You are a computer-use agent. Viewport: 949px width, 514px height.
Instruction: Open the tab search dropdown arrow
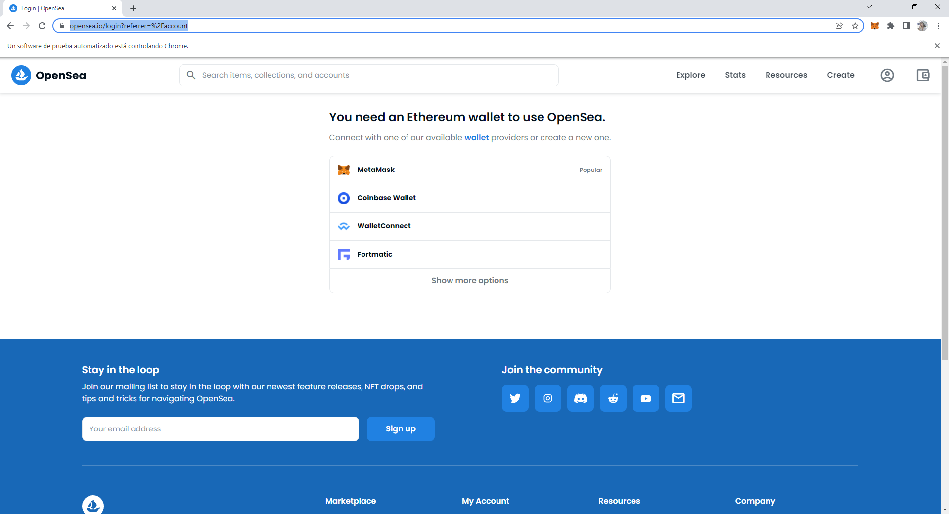click(x=869, y=7)
